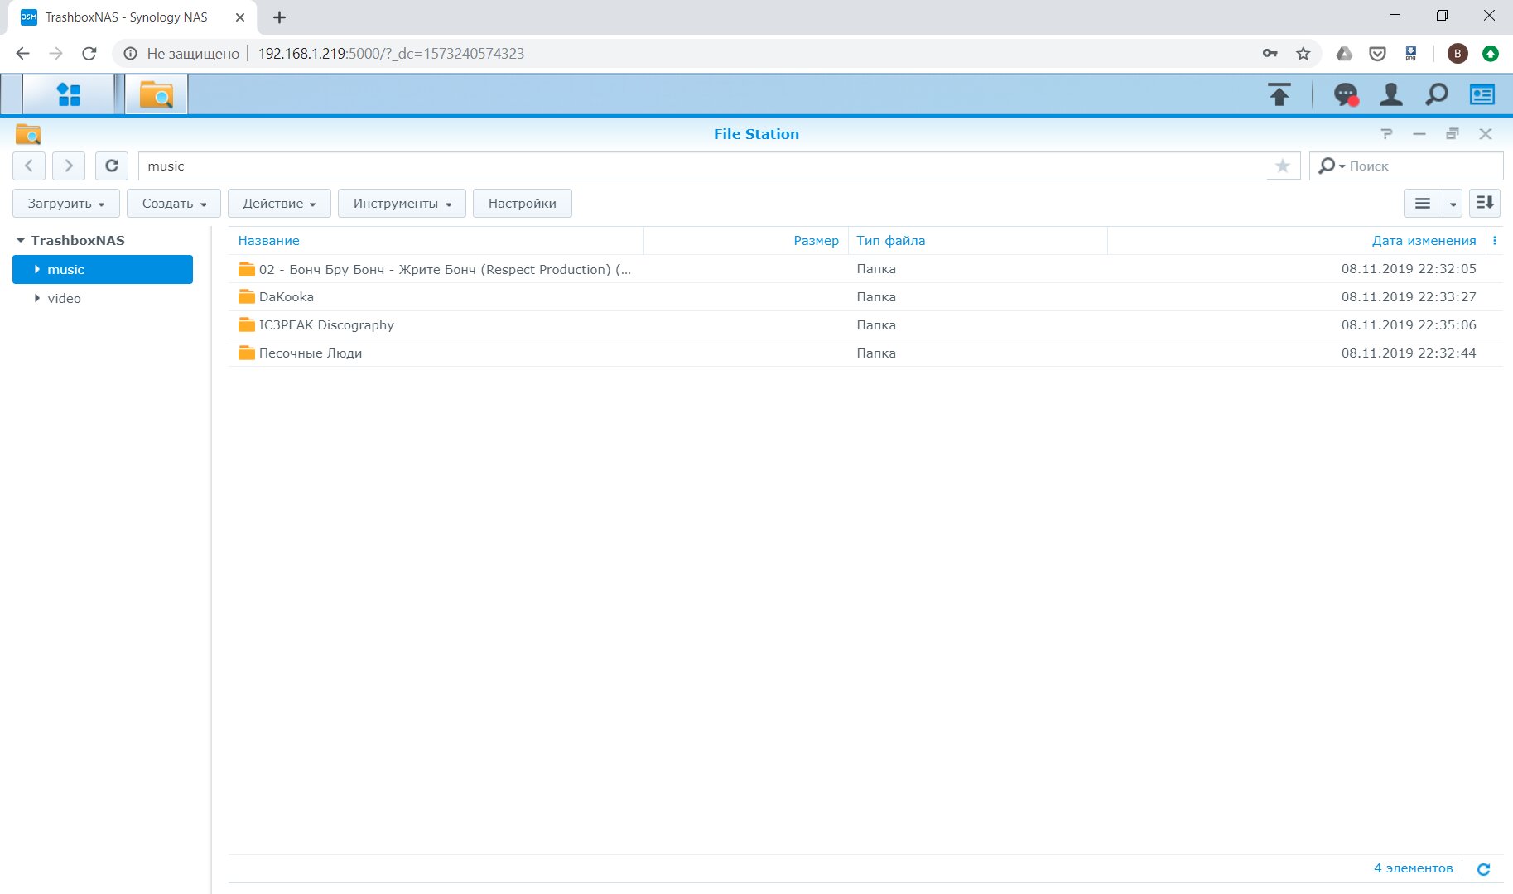The image size is (1513, 894).
Task: Expand the video folder arrow
Action: 37,298
